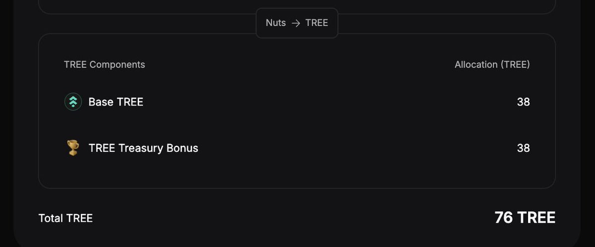Viewport: 595px width, 247px height.
Task: Open the TREE Treasury Bonus label
Action: [x=143, y=148]
